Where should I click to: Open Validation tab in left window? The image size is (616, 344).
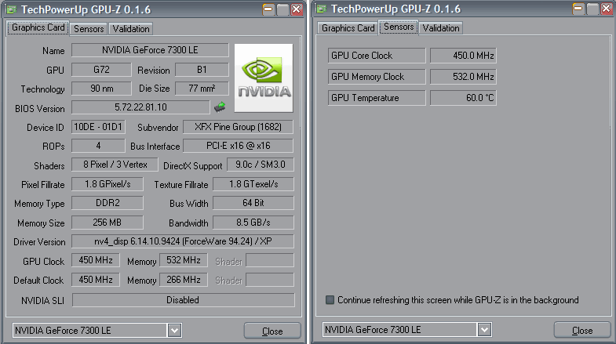point(131,29)
